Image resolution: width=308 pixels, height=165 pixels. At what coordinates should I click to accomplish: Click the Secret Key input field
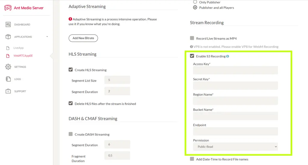coord(235,85)
